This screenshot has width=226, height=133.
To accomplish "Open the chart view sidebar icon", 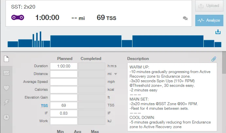I will (x=6, y=73).
